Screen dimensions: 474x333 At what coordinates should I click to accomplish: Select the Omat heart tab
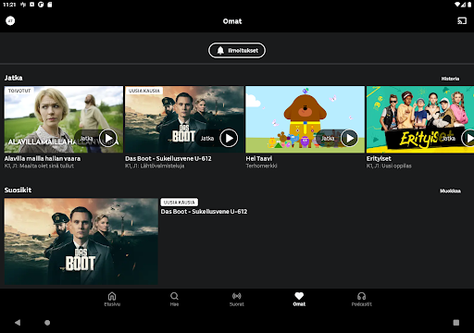coord(299,299)
